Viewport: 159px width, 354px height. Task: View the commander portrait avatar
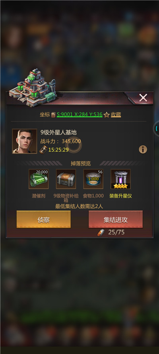point(25,142)
